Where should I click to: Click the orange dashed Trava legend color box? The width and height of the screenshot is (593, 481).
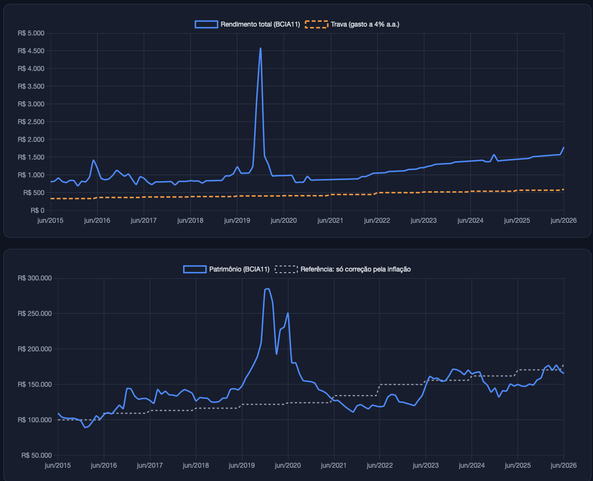click(317, 24)
